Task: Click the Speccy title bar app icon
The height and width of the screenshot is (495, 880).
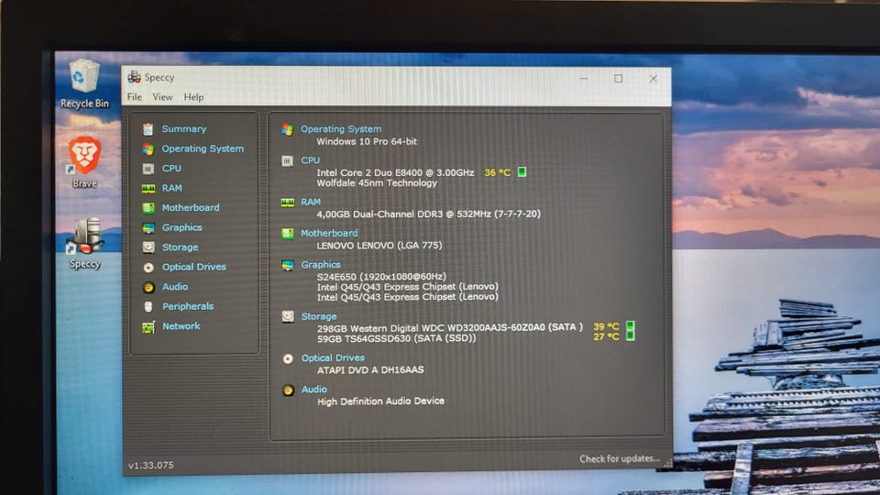Action: point(134,77)
